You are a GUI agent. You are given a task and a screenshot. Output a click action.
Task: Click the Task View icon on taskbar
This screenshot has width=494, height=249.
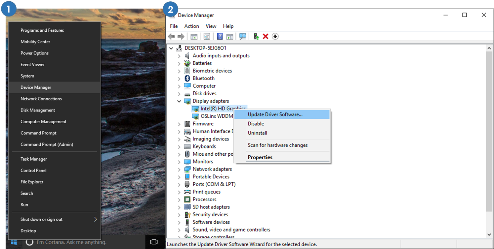click(154, 242)
